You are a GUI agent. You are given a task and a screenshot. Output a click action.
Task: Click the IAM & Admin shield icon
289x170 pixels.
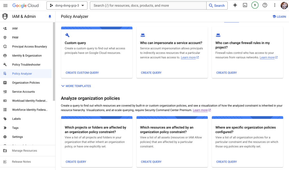[x=5, y=16]
